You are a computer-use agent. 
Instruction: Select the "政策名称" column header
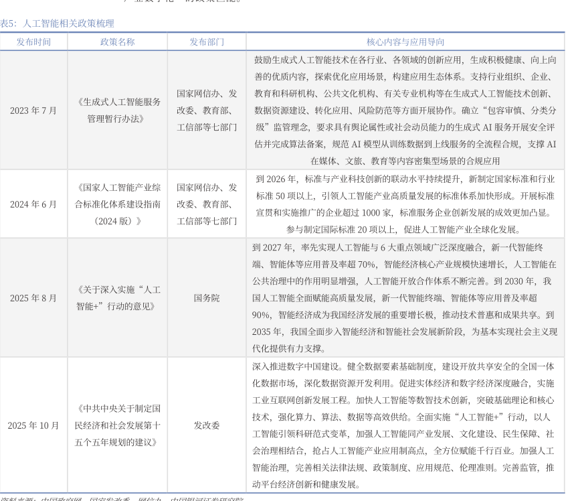117,42
